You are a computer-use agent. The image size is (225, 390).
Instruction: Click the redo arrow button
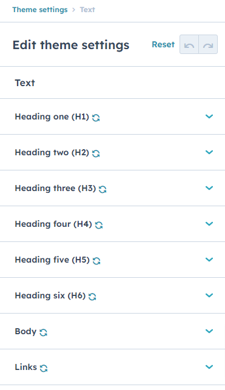coord(208,44)
